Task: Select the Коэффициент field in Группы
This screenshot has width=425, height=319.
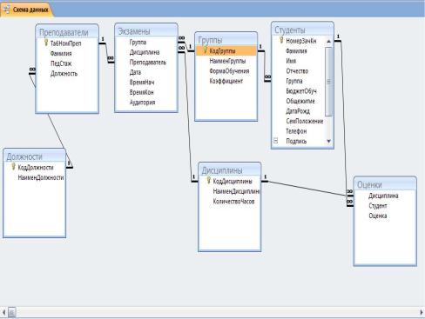Action: pyautogui.click(x=226, y=81)
